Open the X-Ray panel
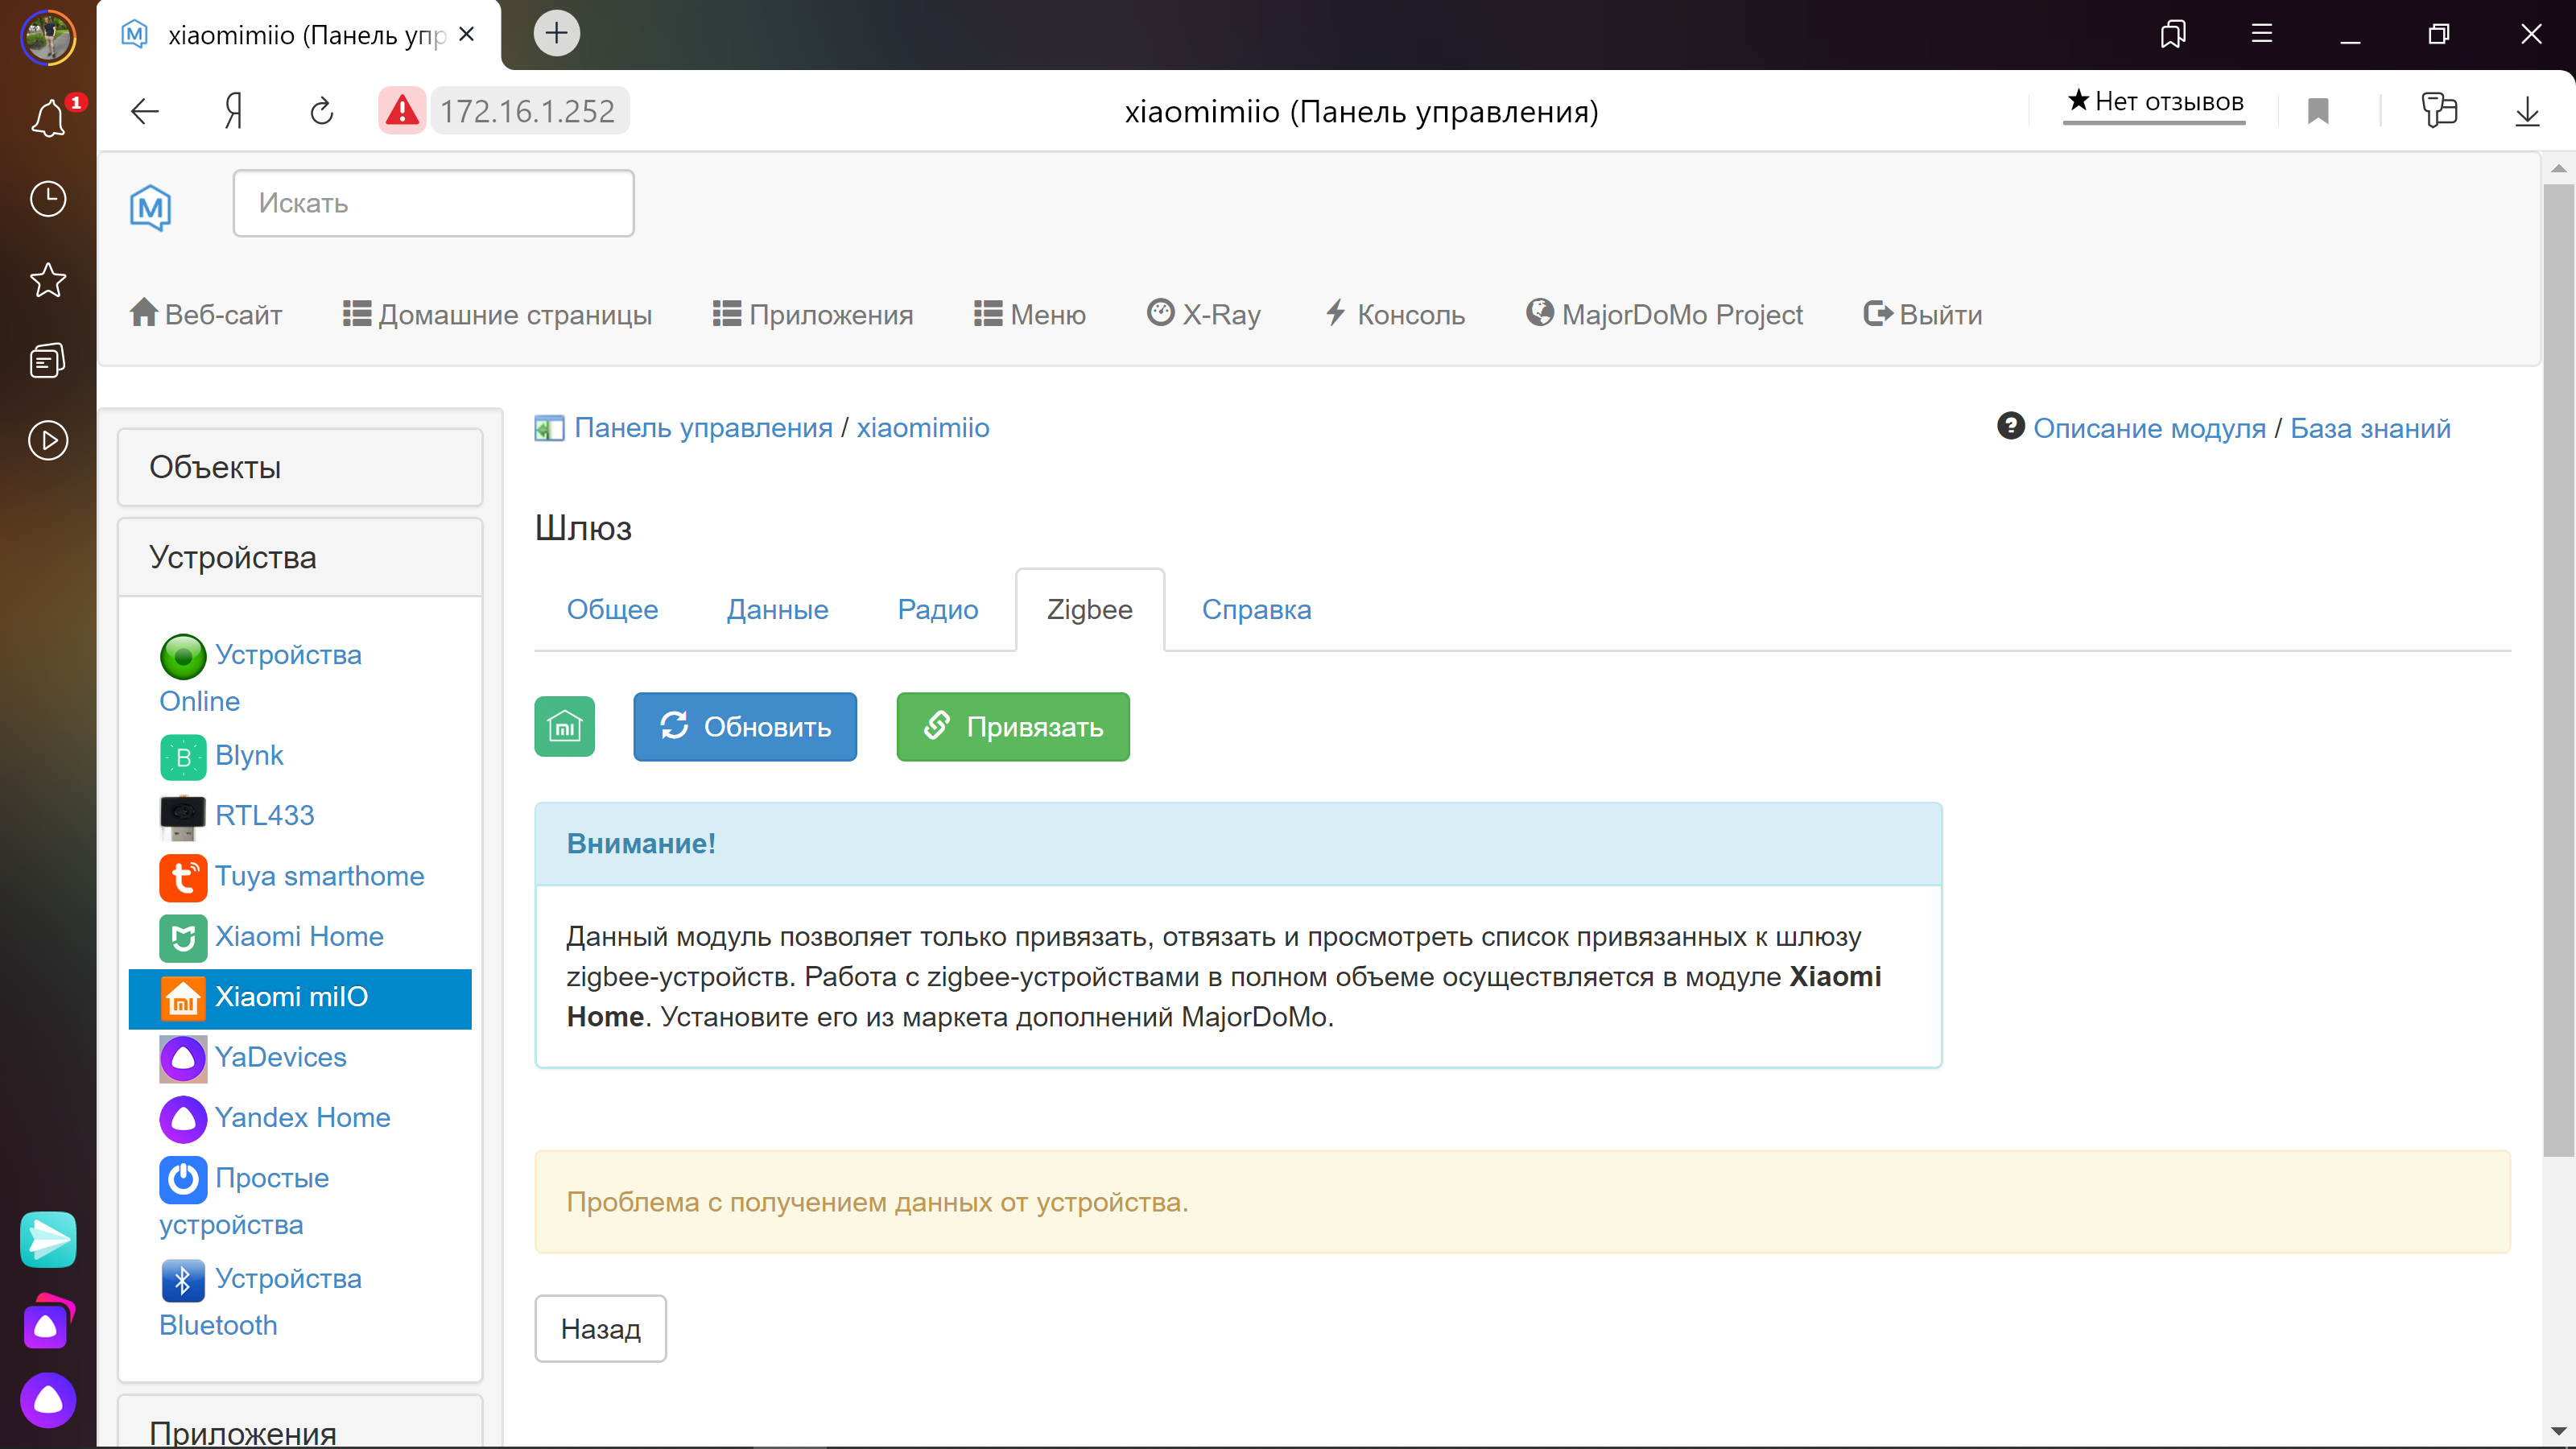 1204,314
